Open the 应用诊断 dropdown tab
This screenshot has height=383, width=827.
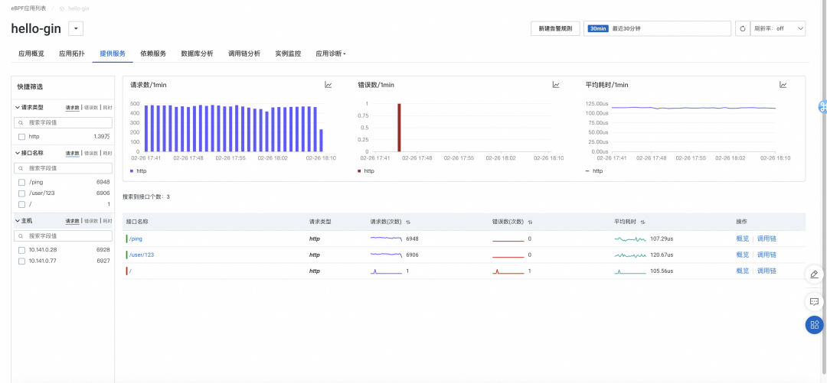pyautogui.click(x=331, y=54)
